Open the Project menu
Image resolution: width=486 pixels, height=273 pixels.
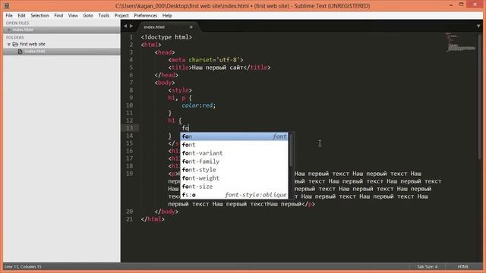tap(121, 15)
